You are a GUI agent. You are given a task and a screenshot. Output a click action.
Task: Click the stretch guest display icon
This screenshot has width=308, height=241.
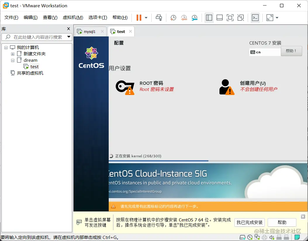tap(270, 18)
